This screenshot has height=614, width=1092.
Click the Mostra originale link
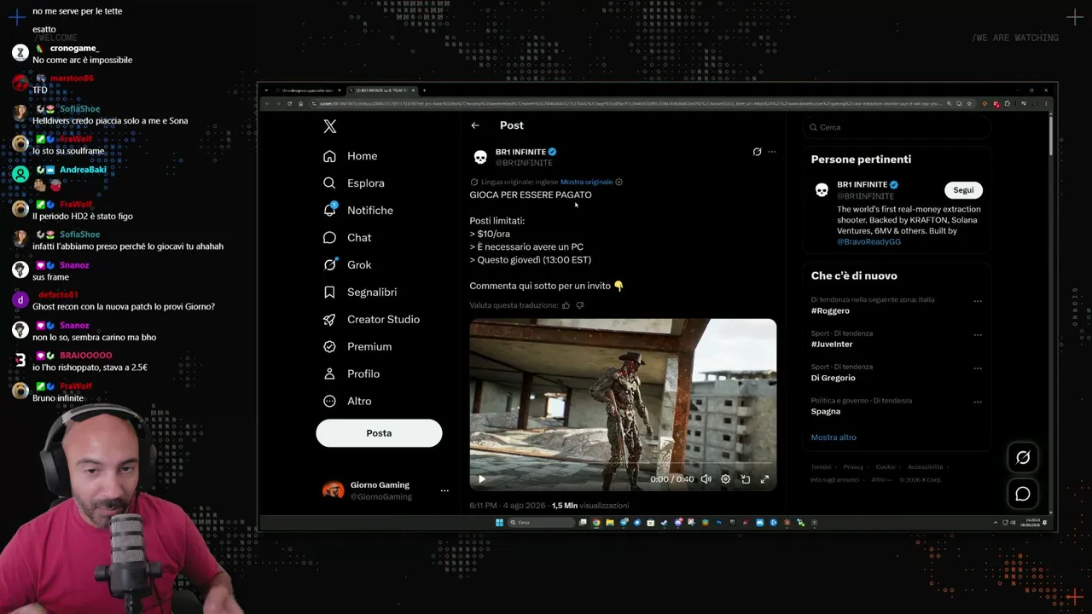(586, 182)
